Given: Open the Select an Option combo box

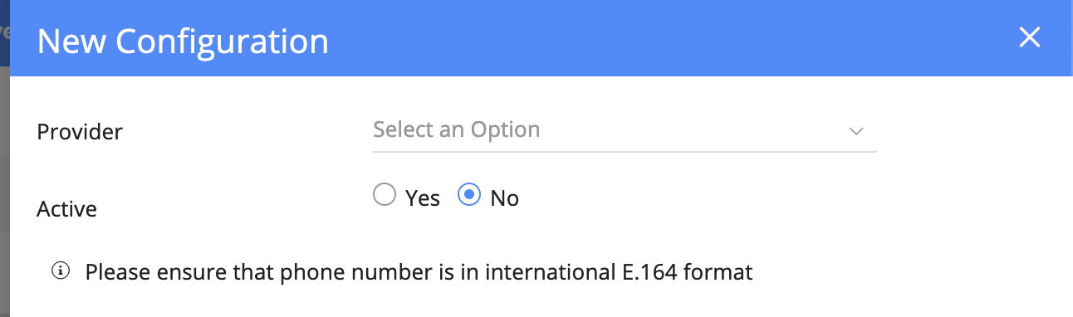Looking at the screenshot, I should 625,131.
